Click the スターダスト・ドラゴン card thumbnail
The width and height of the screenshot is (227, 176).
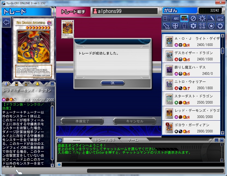[x=169, y=99]
